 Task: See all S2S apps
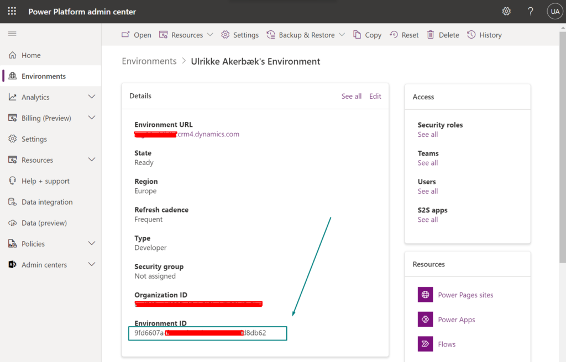[x=428, y=220]
